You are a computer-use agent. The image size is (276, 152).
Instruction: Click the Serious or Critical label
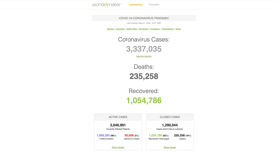point(132,139)
